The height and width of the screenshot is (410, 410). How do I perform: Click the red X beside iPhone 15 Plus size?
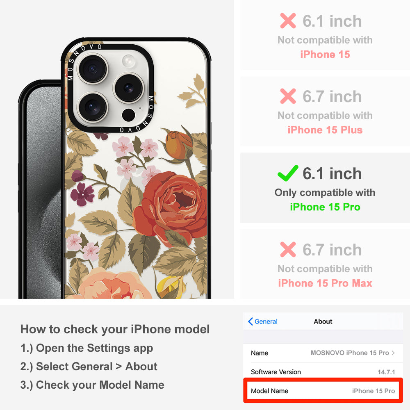[288, 96]
